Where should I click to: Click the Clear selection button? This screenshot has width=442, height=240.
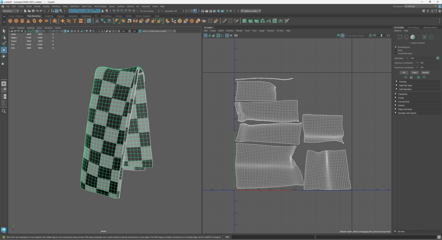click(x=414, y=72)
